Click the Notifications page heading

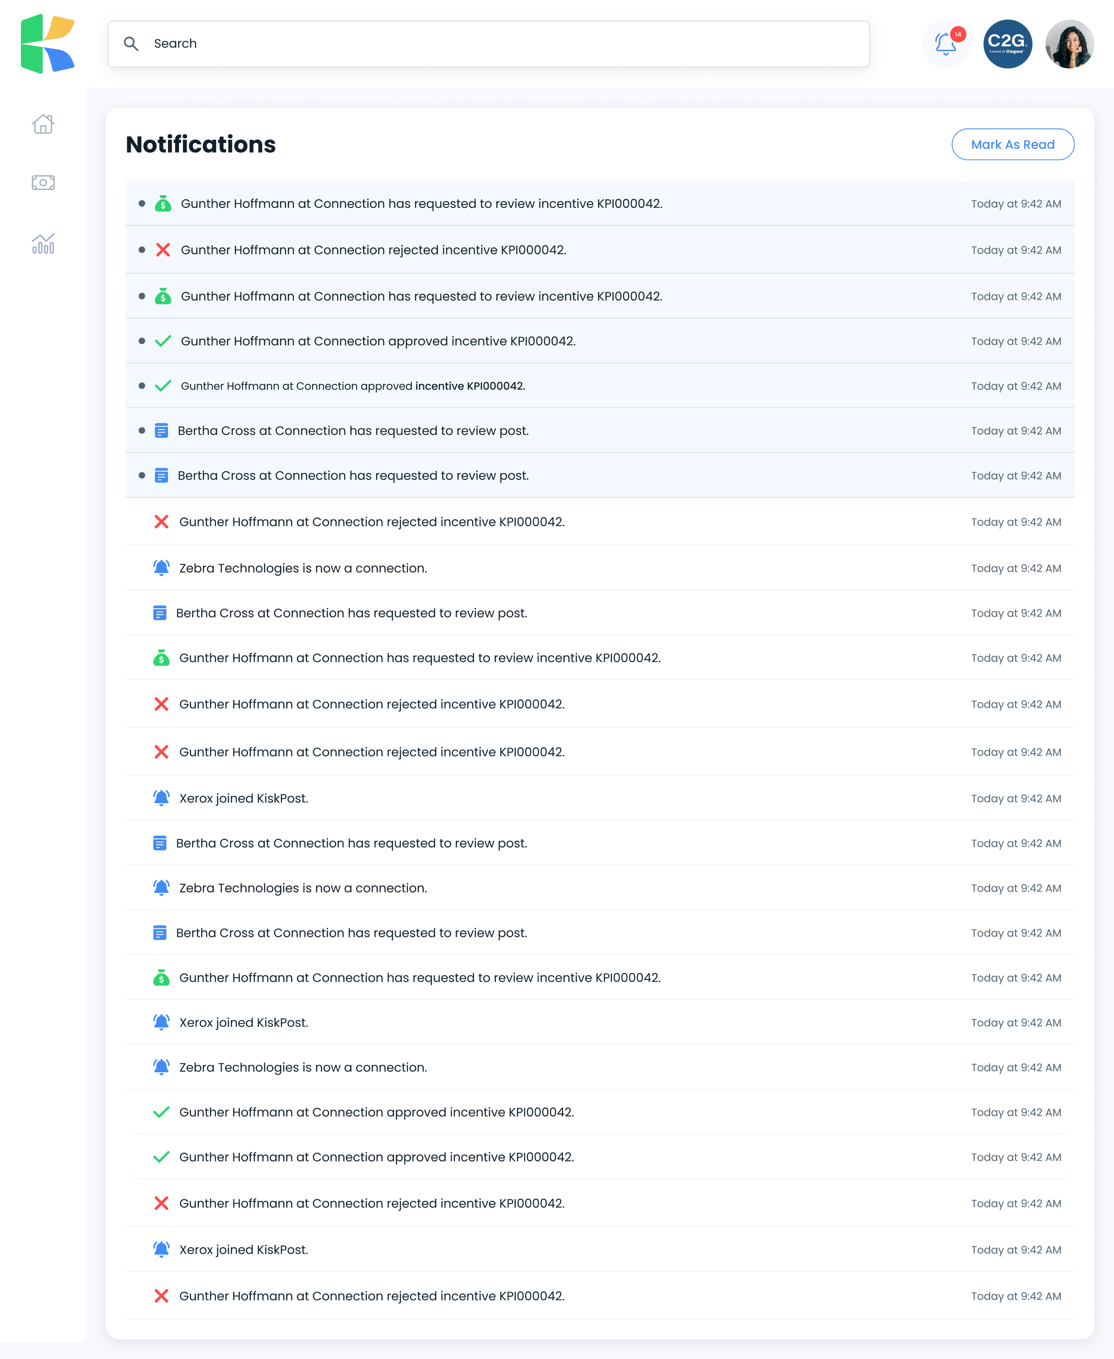click(x=201, y=144)
